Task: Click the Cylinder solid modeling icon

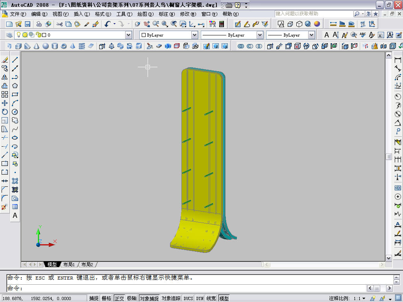Action: tap(54, 46)
